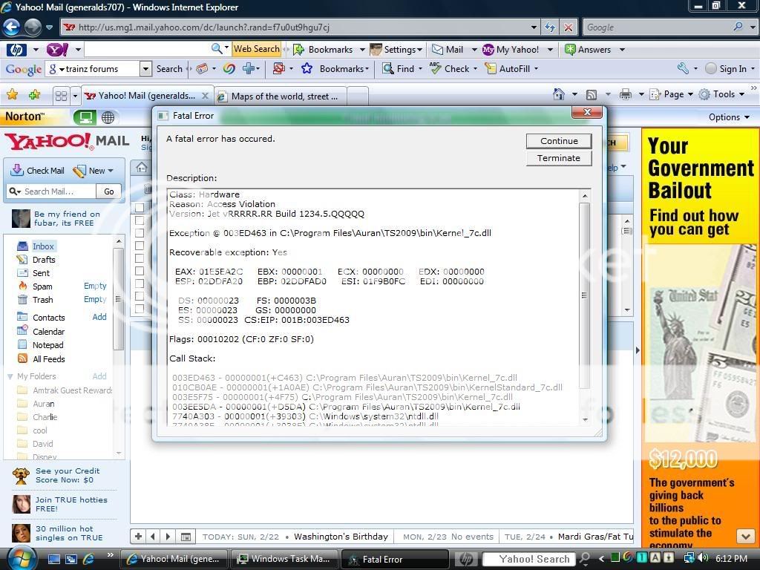Go to the browser Home page icon
The image size is (760, 570).
pyautogui.click(x=559, y=94)
